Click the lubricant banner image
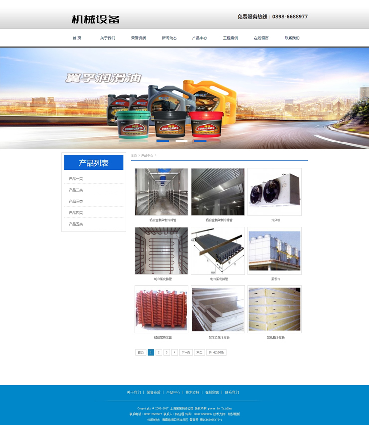 coord(184,98)
